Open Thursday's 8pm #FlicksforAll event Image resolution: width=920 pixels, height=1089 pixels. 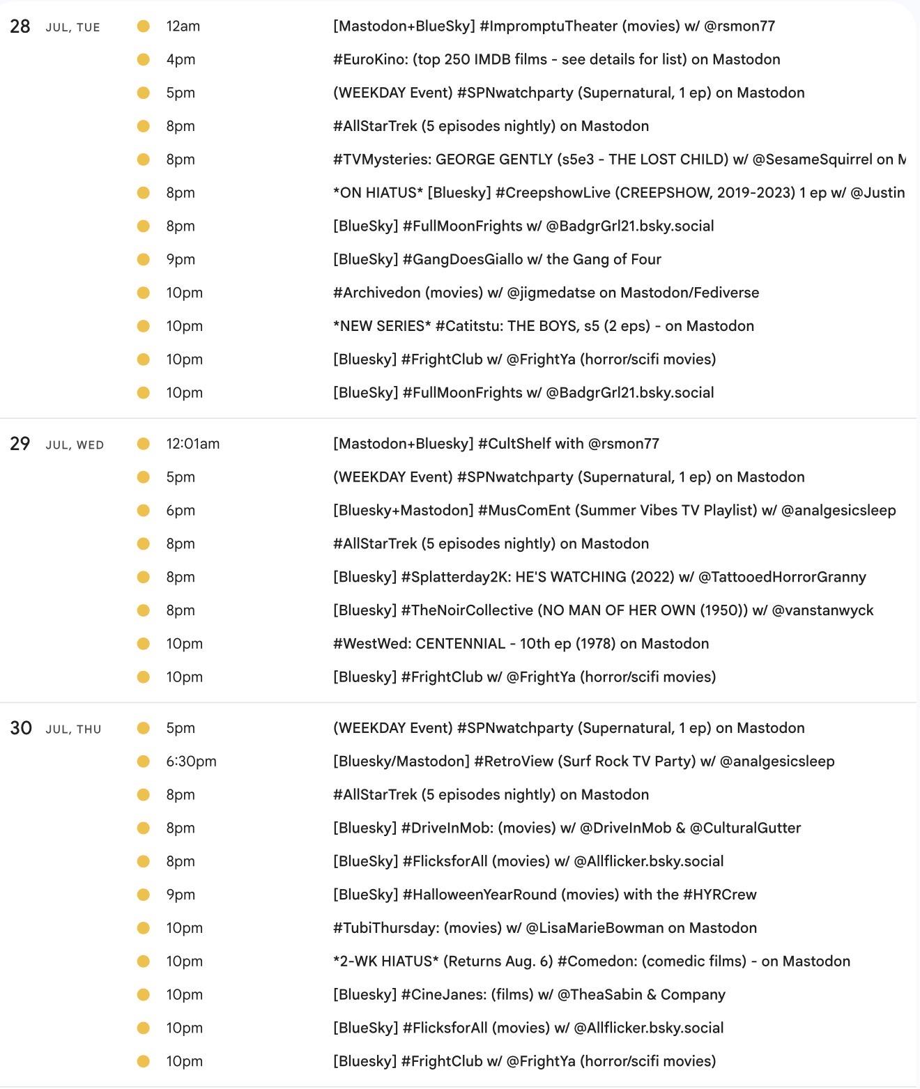528,863
